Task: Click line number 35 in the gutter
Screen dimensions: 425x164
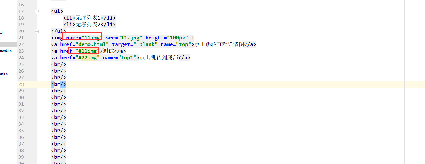Action: [x=21, y=131]
